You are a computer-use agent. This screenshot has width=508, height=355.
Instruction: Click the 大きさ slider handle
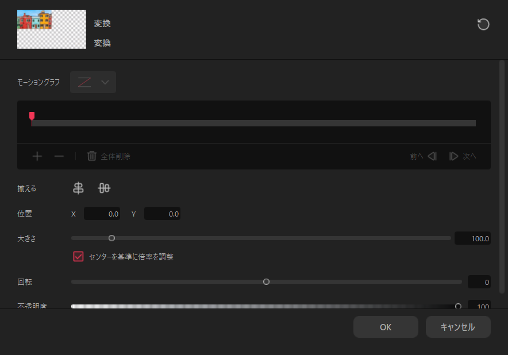(x=112, y=238)
